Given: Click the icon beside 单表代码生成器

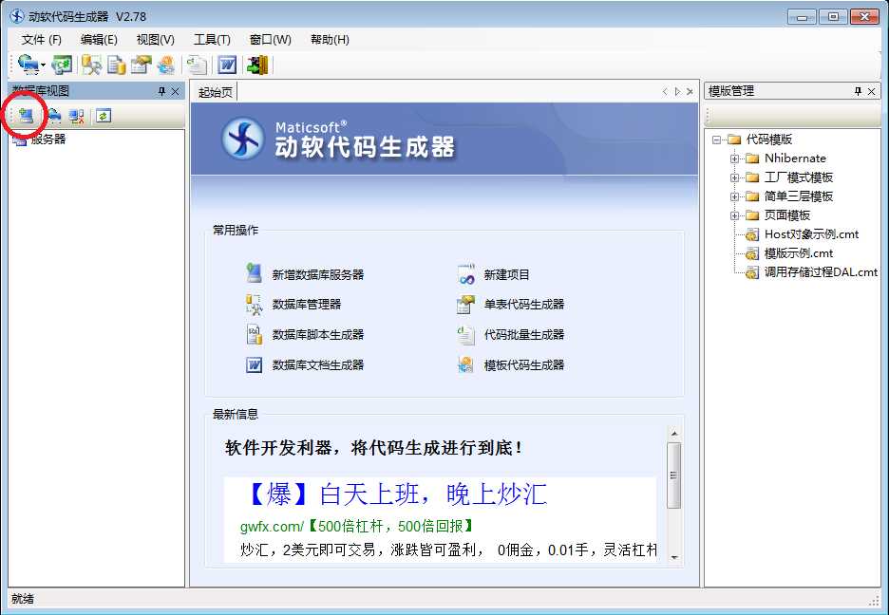Looking at the screenshot, I should pyautogui.click(x=466, y=304).
